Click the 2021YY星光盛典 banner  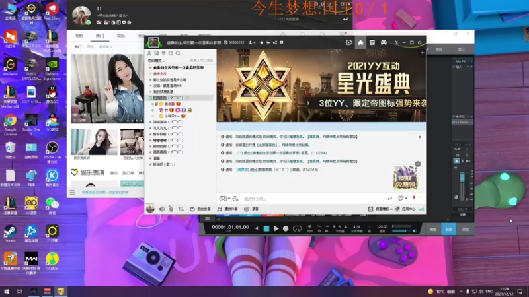point(321,86)
